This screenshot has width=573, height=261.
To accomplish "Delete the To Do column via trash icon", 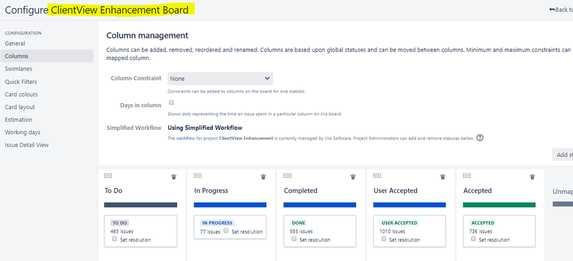I will pyautogui.click(x=174, y=177).
